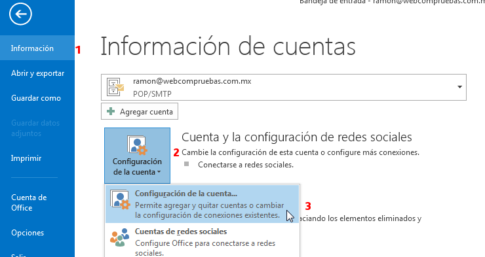Viewport: 485px width, 257px height.
Task: Click the Información de cuentas title
Action: click(x=228, y=46)
